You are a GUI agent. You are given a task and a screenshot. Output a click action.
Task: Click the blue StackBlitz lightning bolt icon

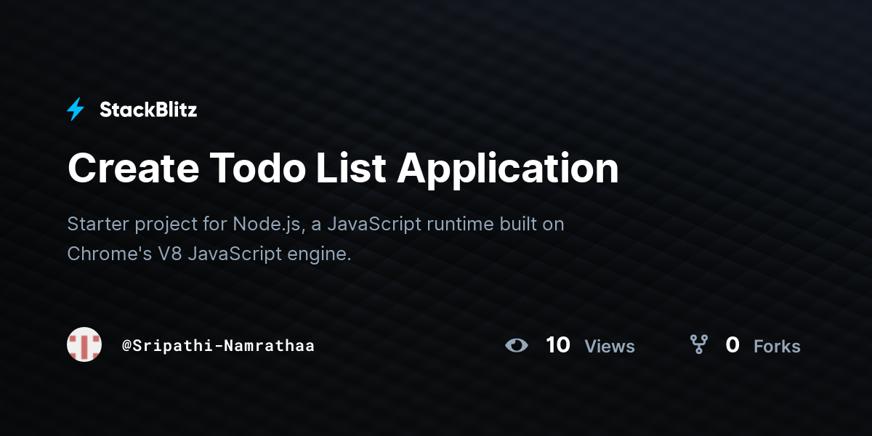pyautogui.click(x=76, y=110)
